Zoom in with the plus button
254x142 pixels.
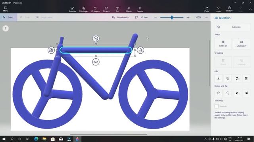188,17
